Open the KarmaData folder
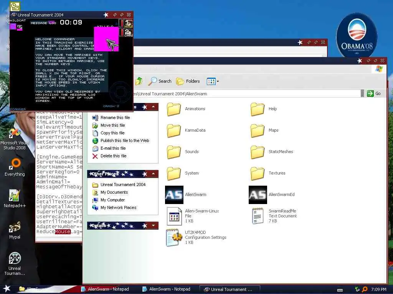Screen dimensions: 393x294 [174, 131]
